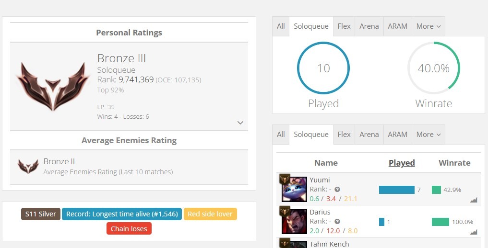Click Darius KDA 2.0 / 12.0 / 8.0

pos(333,231)
